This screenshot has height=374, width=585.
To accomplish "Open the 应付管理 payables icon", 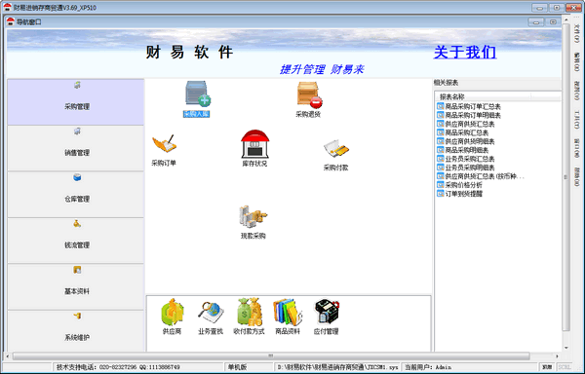I will pyautogui.click(x=327, y=312).
